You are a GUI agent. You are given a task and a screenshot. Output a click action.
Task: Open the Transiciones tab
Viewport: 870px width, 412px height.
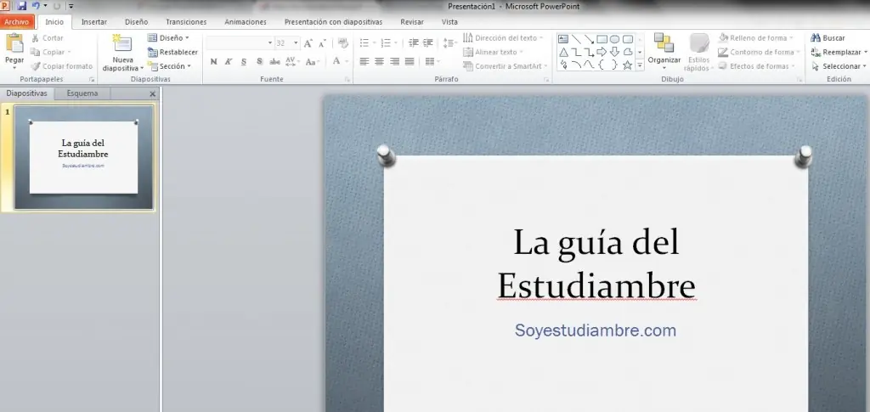pyautogui.click(x=186, y=22)
